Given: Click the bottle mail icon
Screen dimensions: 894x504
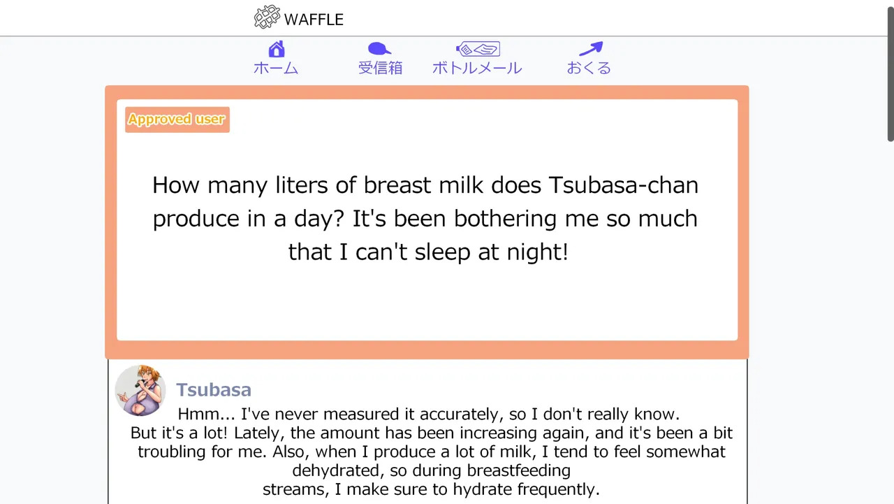Looking at the screenshot, I should [478, 49].
